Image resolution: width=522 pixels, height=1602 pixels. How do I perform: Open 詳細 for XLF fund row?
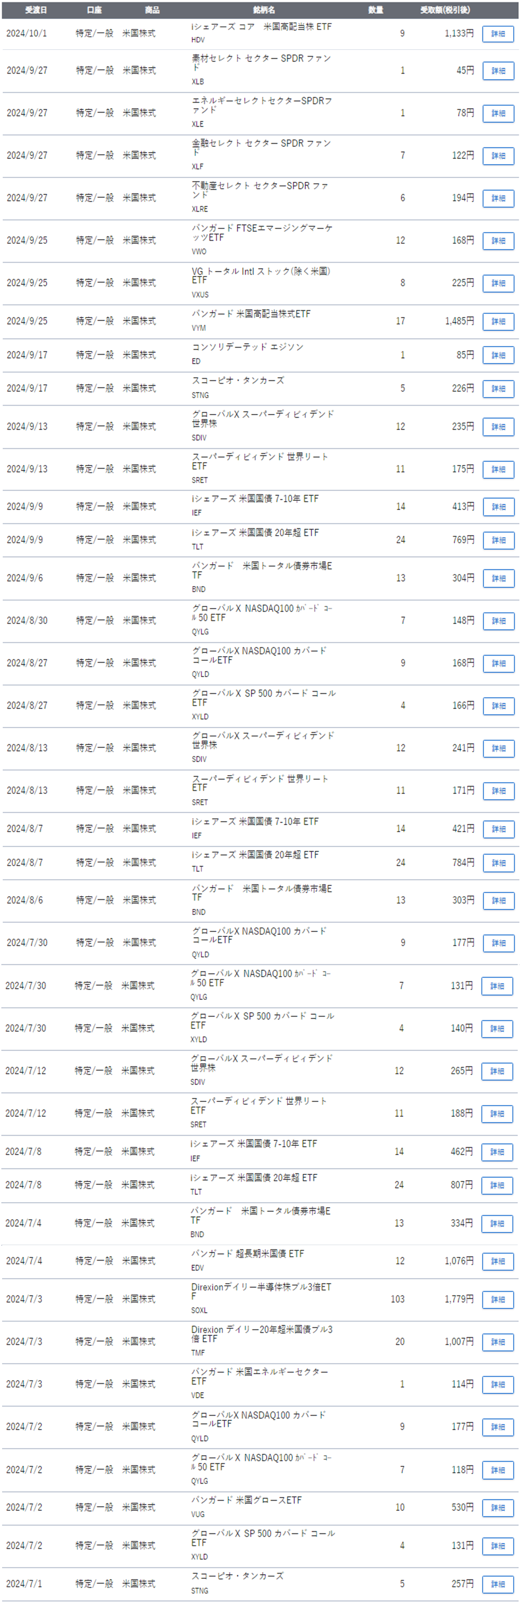[498, 155]
